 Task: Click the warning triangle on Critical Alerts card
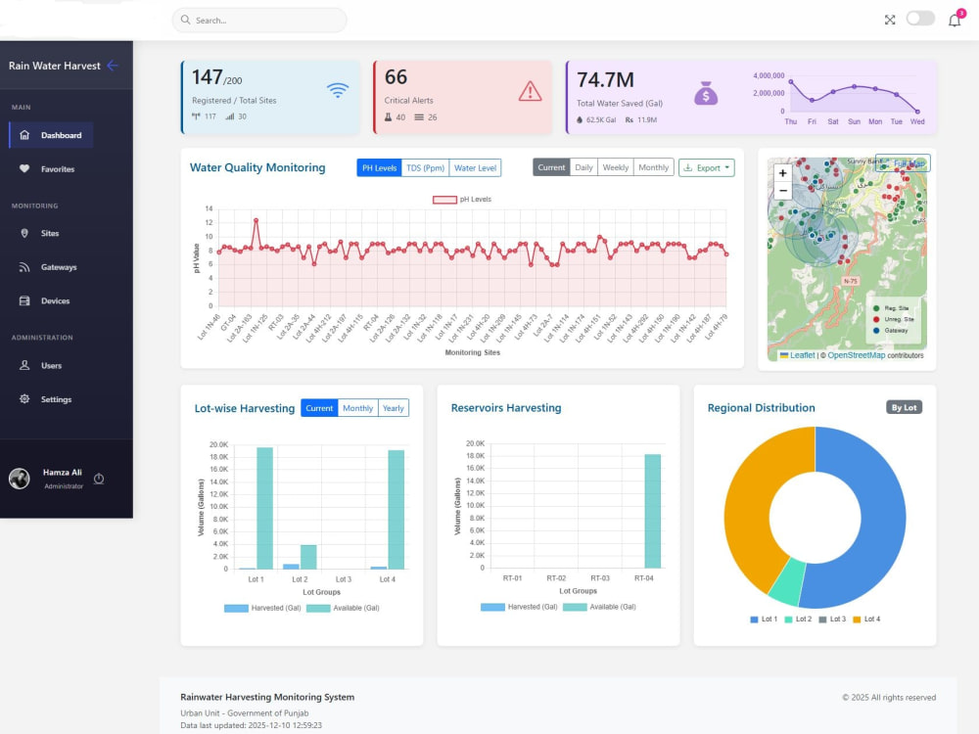point(530,91)
